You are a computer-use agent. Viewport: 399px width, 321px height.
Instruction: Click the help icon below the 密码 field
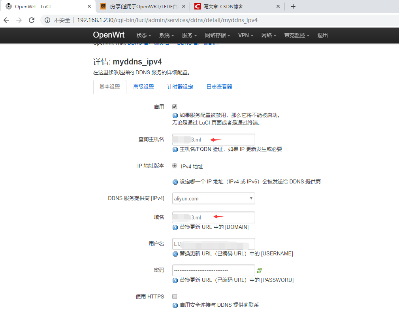[x=175, y=280]
